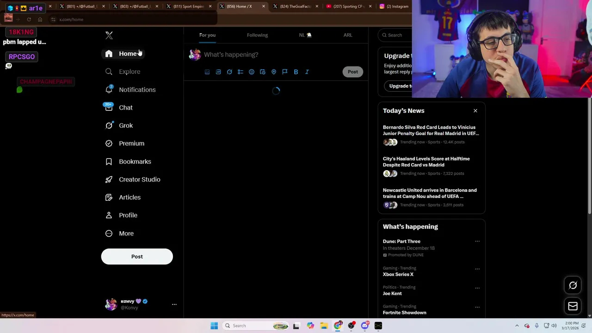This screenshot has width=592, height=333.
Task: Open Creator Studio
Action: coord(132,179)
